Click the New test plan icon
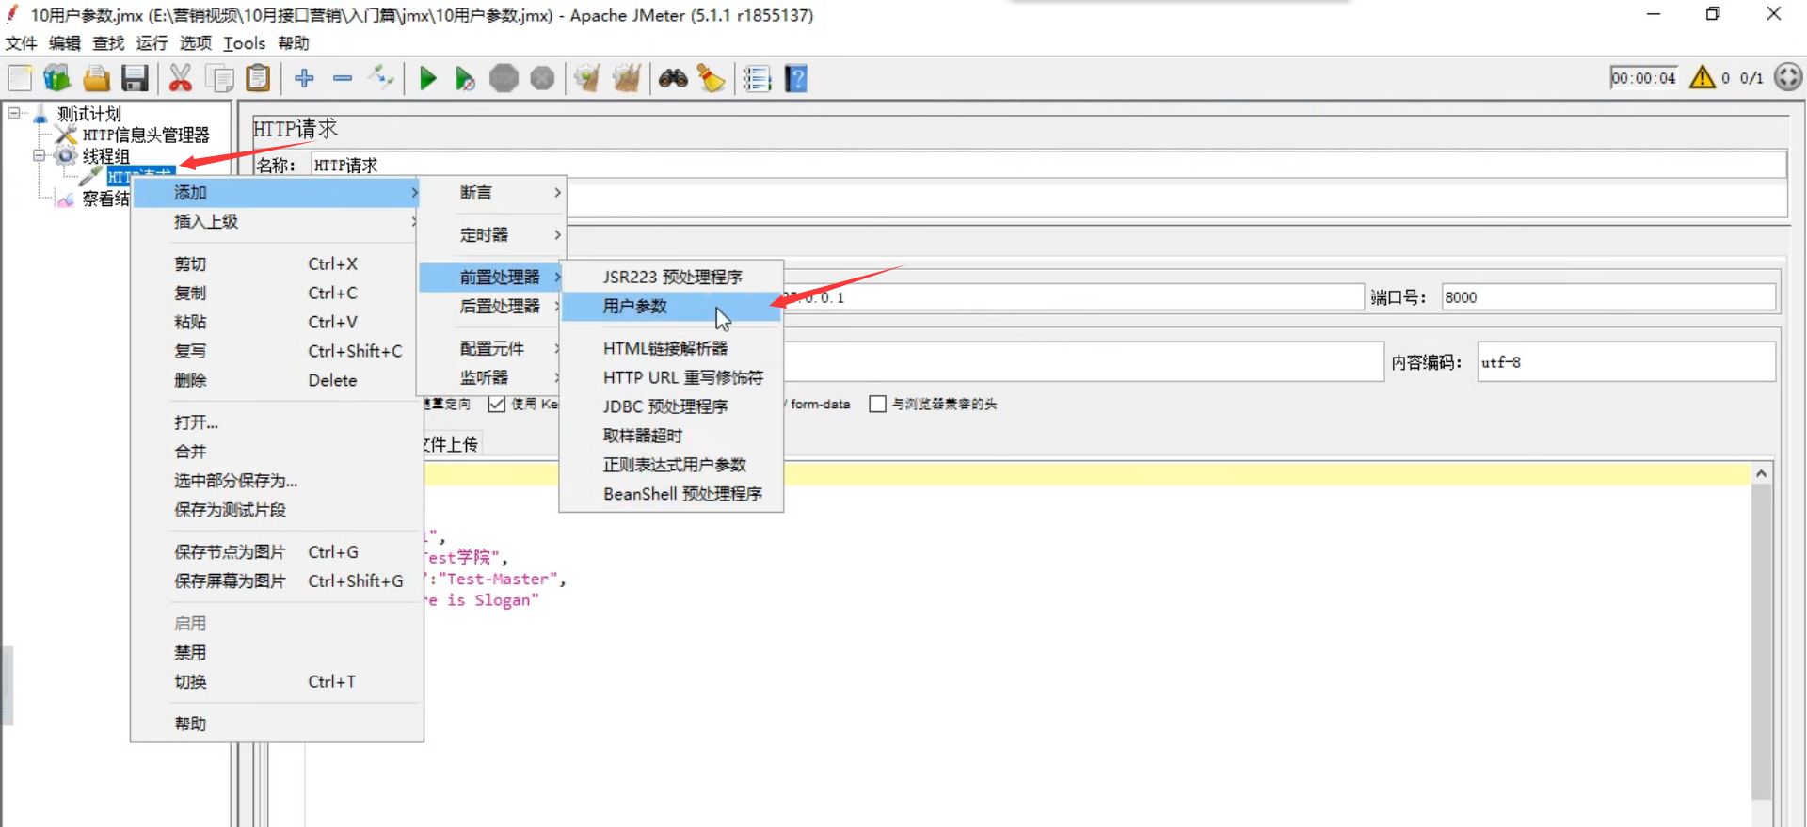The height and width of the screenshot is (827, 1807). (21, 78)
